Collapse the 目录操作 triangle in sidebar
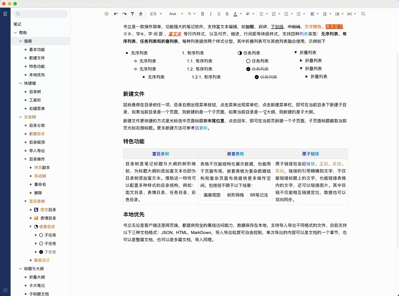399x296 pixels. pyautogui.click(x=25, y=159)
